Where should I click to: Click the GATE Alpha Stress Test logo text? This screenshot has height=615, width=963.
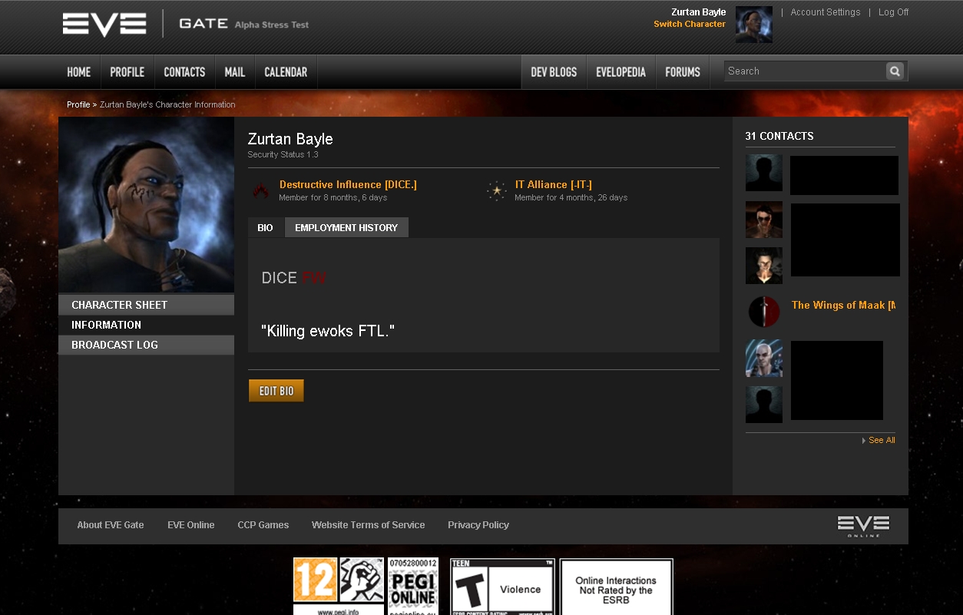(243, 24)
